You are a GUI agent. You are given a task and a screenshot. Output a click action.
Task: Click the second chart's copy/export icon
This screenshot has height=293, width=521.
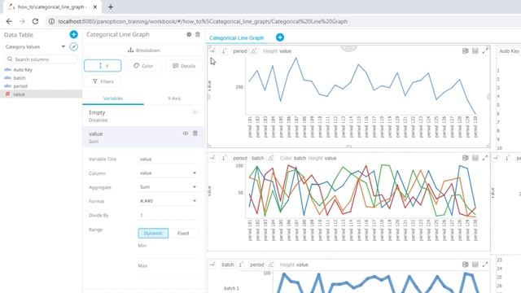465,158
